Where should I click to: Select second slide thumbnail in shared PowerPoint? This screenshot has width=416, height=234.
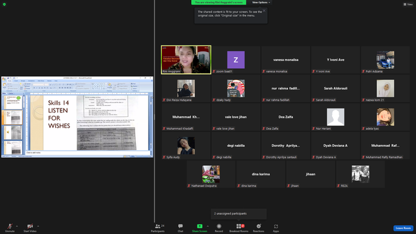(x=13, y=118)
